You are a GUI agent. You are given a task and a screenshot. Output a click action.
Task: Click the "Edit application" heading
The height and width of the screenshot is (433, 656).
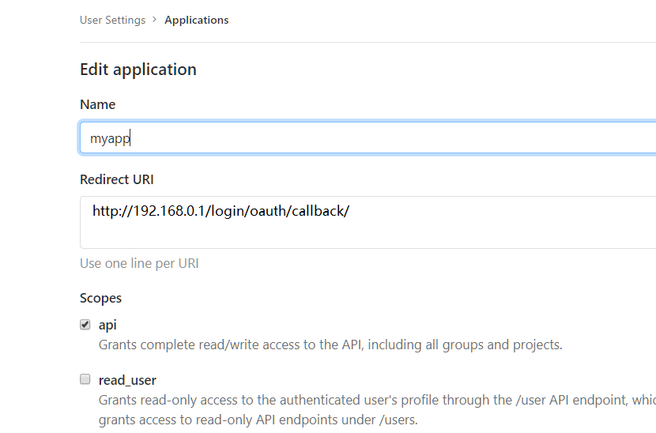(x=138, y=70)
